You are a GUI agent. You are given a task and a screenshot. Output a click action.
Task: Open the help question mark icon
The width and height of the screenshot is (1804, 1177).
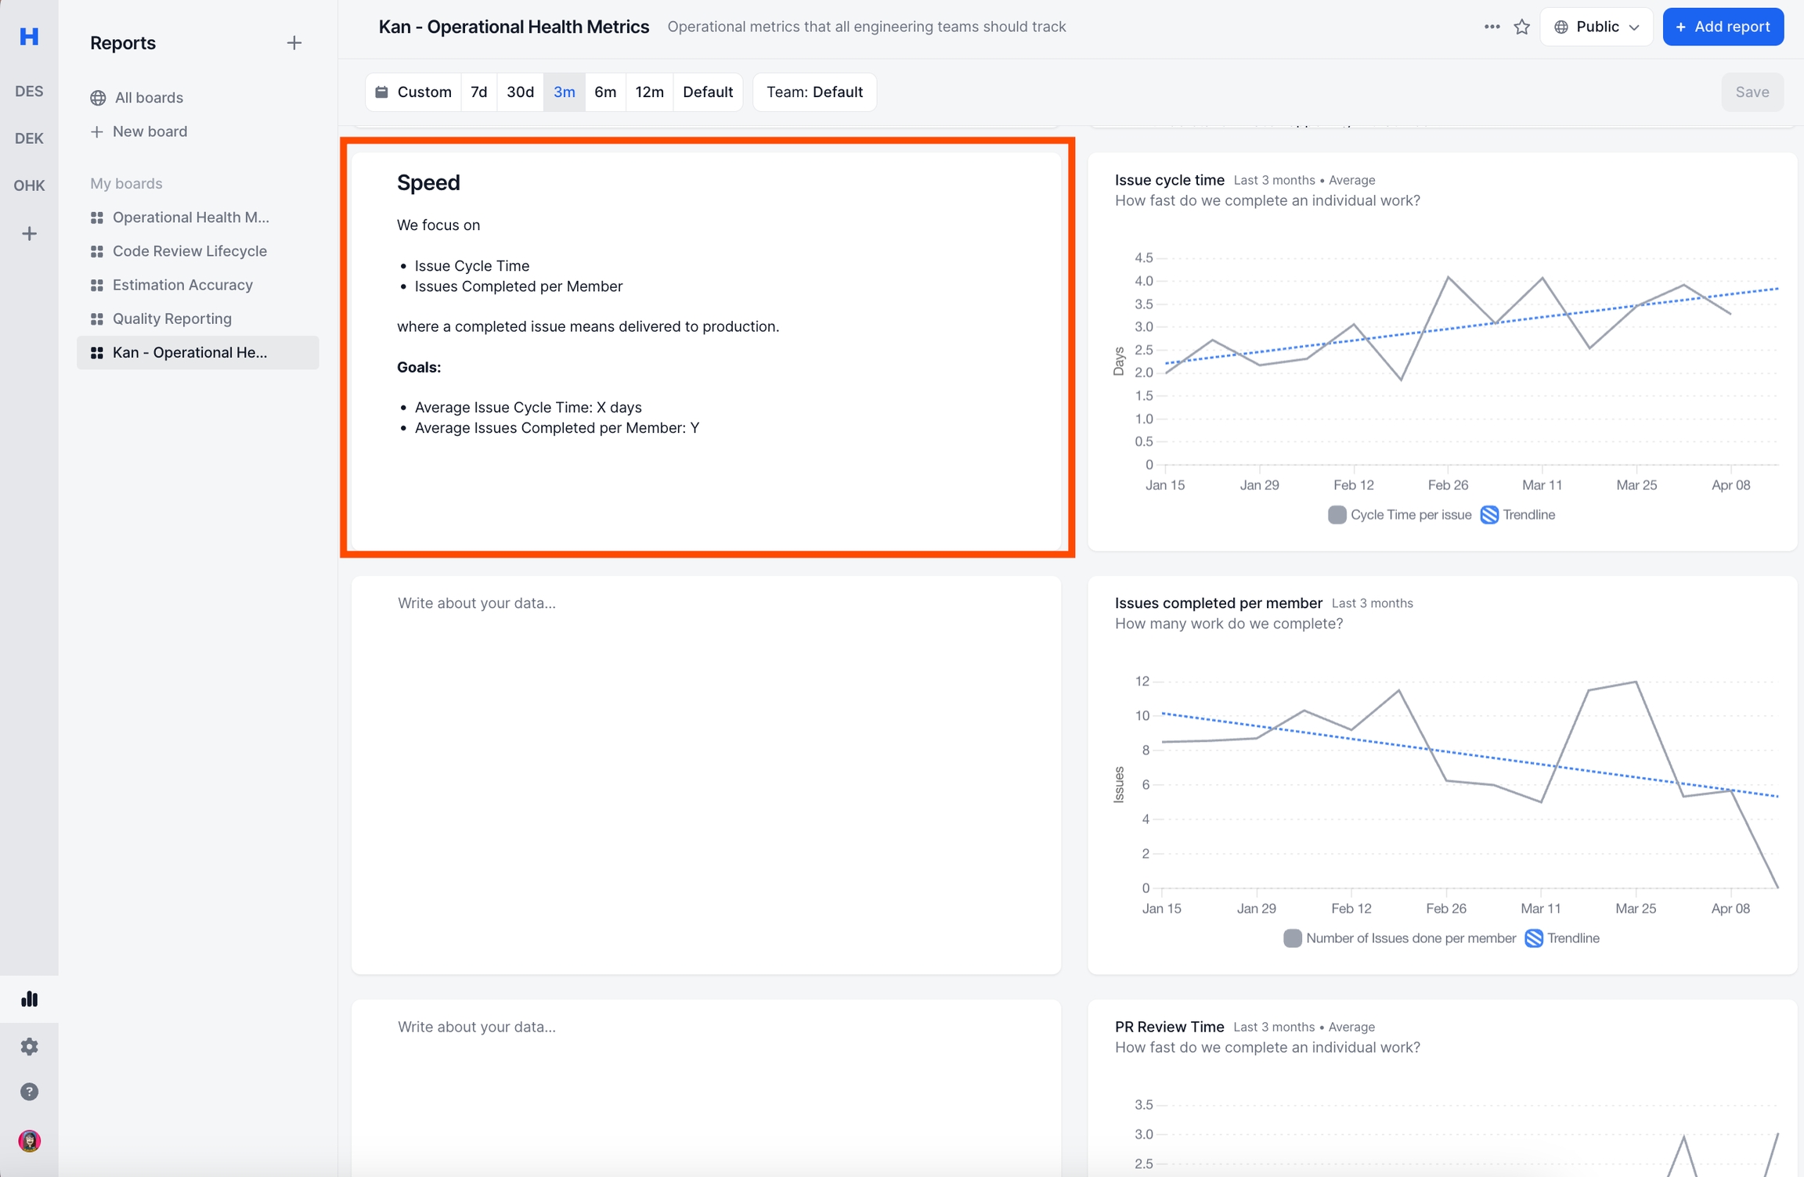pos(29,1092)
